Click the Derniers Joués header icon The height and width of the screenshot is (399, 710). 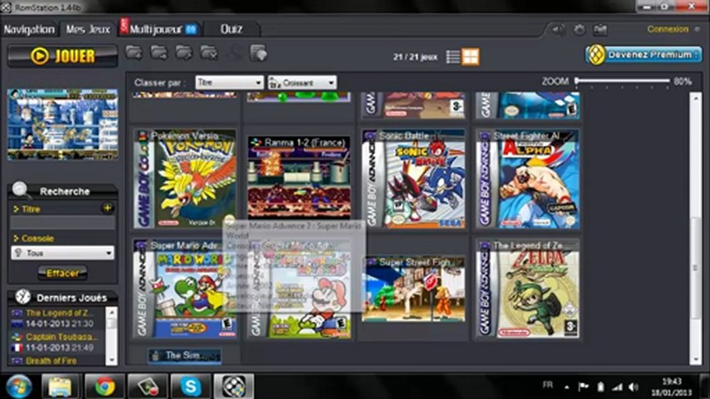click(23, 297)
